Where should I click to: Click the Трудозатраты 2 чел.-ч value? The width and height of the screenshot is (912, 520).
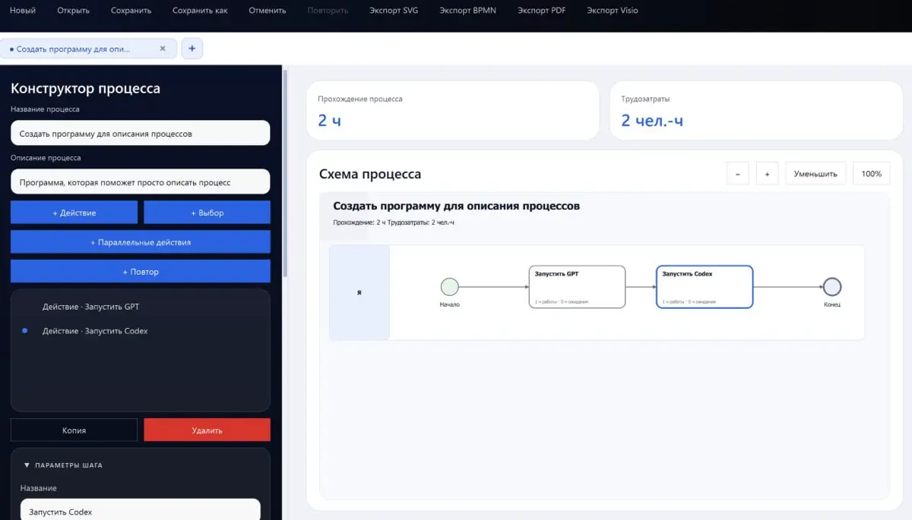pyautogui.click(x=652, y=120)
